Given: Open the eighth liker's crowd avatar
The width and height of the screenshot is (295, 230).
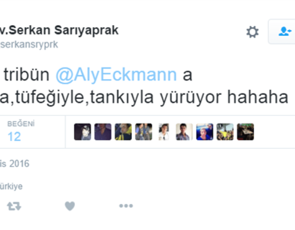Looking at the screenshot, I should click(225, 132).
